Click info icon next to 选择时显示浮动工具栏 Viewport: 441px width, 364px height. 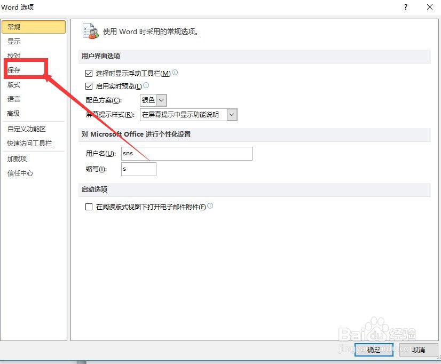click(x=175, y=73)
